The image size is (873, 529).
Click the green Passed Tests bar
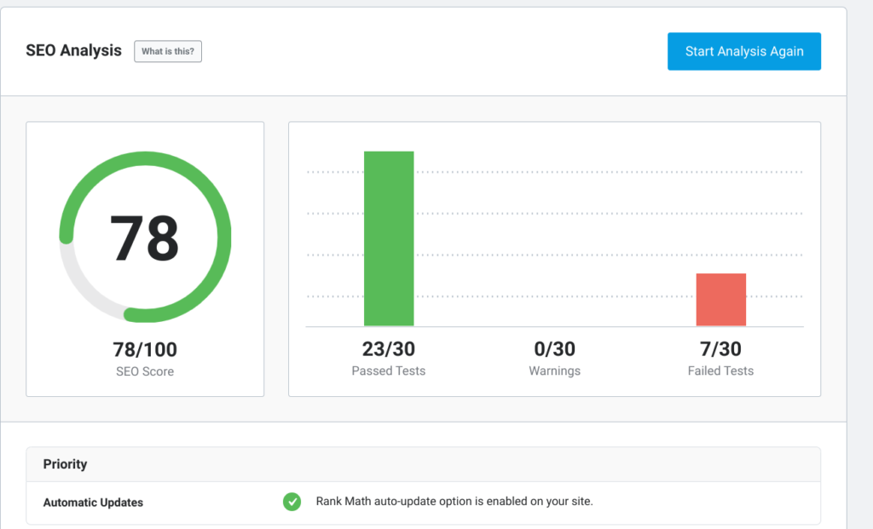point(389,239)
